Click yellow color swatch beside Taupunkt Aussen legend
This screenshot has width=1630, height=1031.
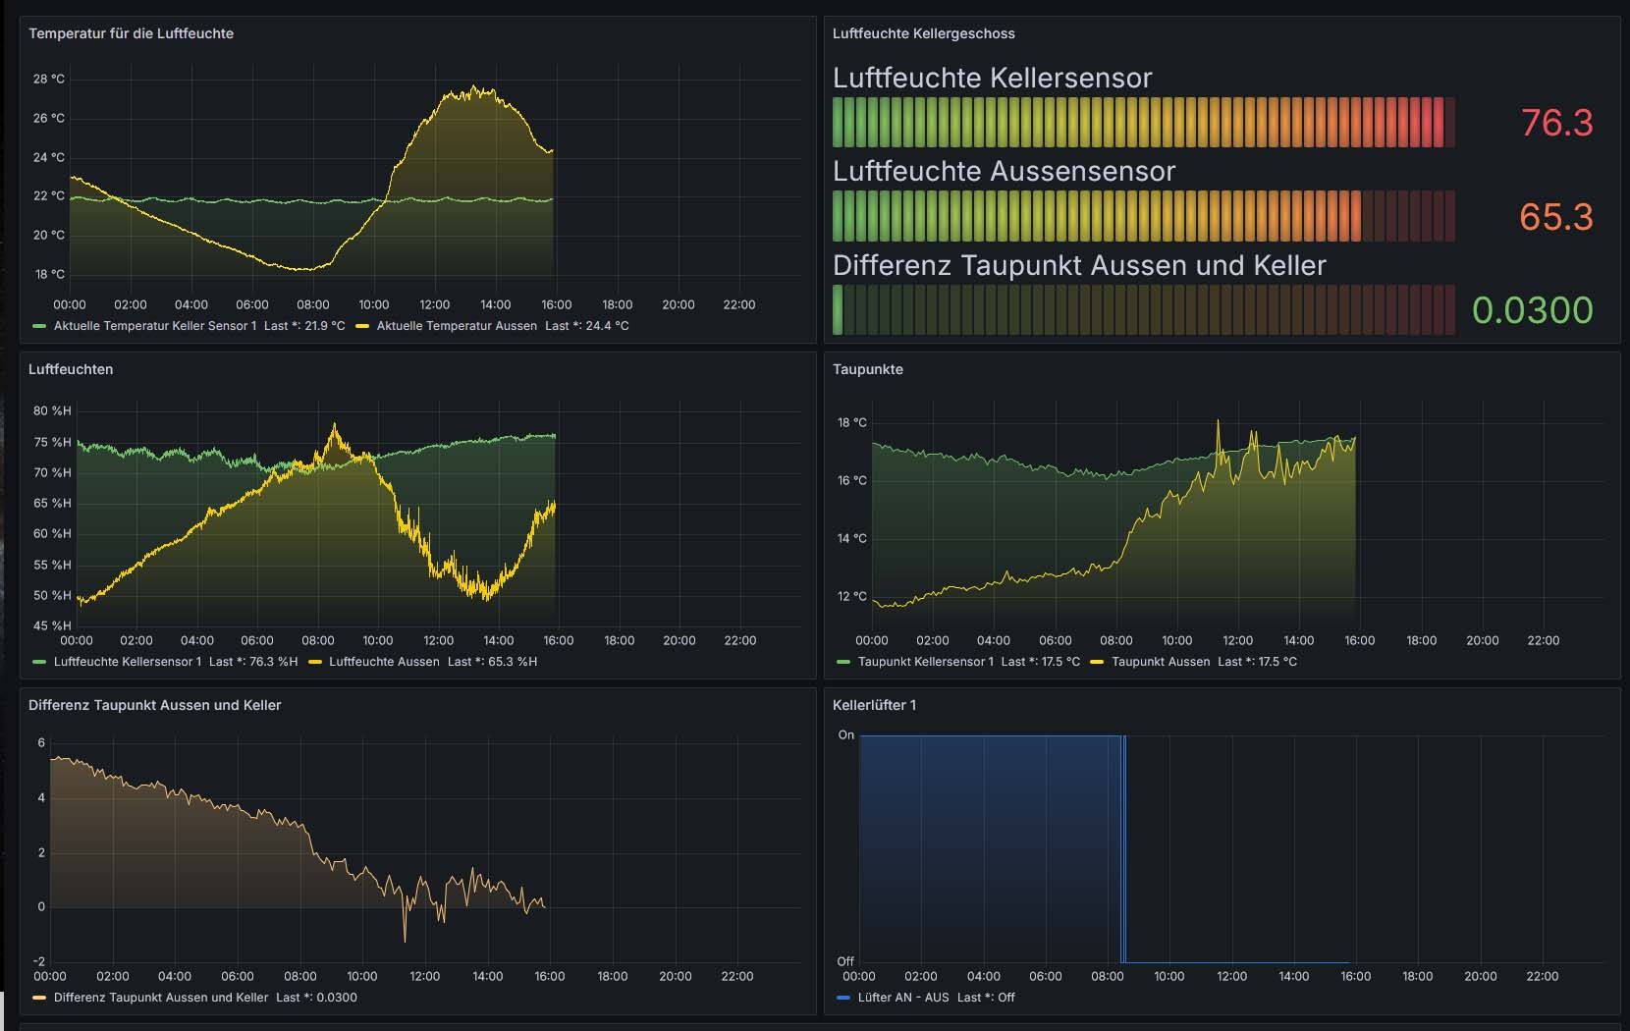click(x=1097, y=662)
